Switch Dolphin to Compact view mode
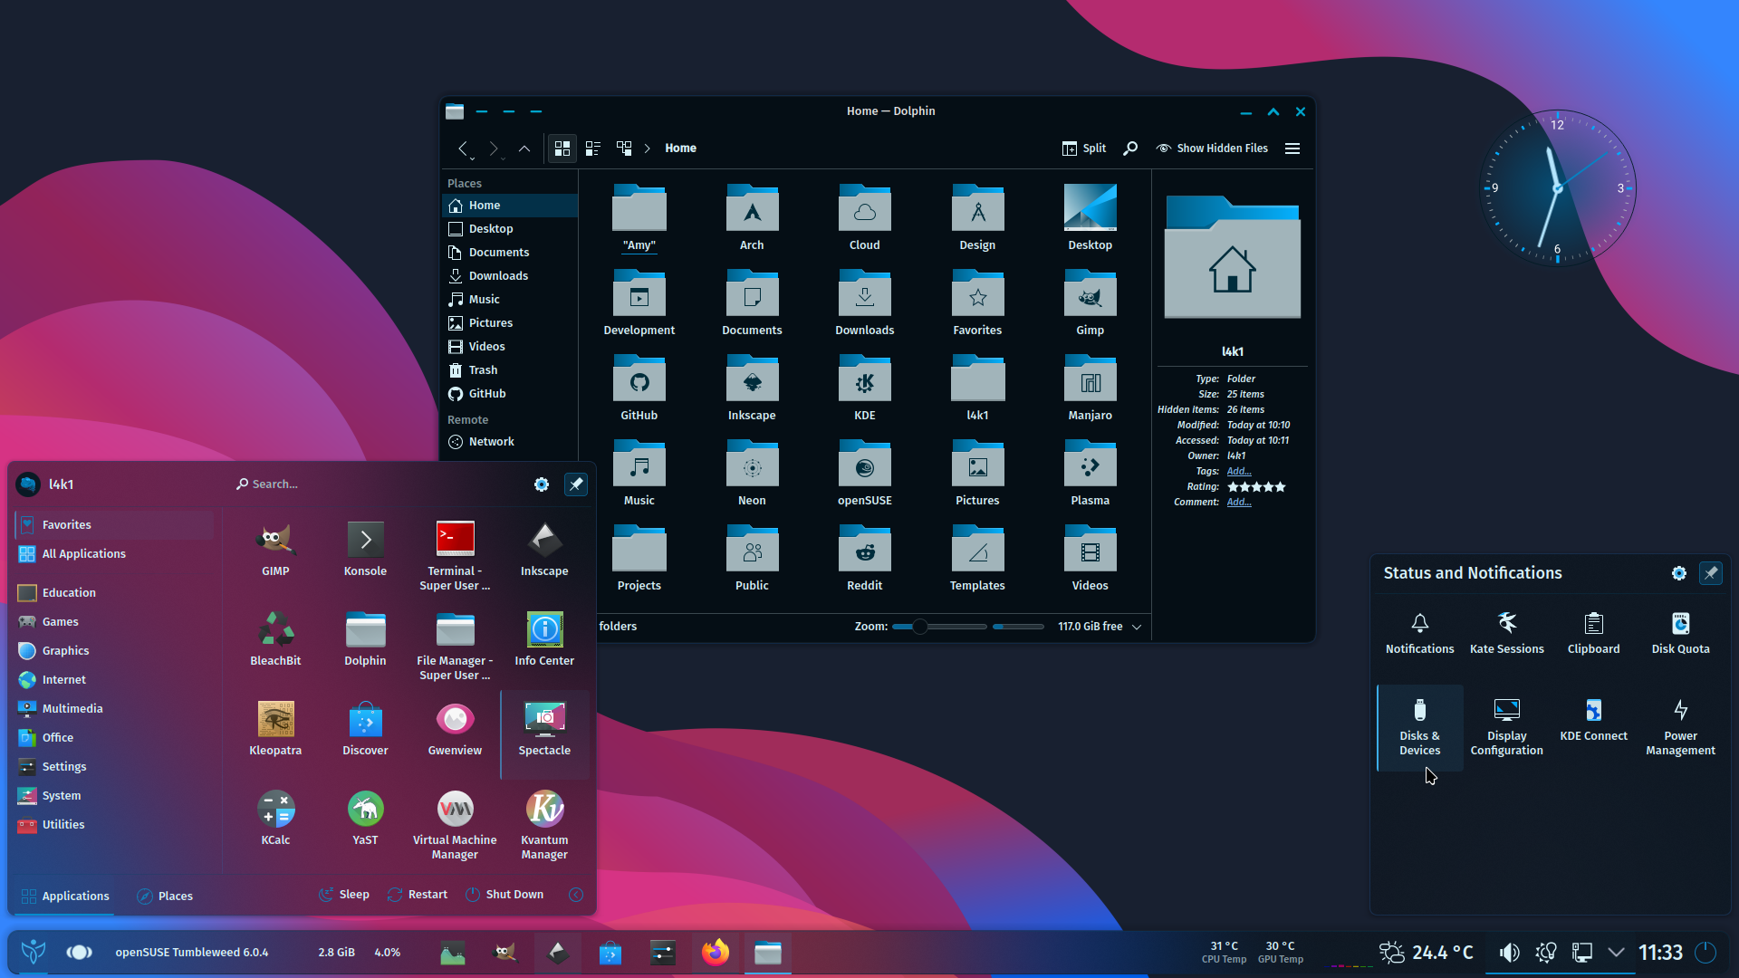The height and width of the screenshot is (978, 1739). click(593, 148)
